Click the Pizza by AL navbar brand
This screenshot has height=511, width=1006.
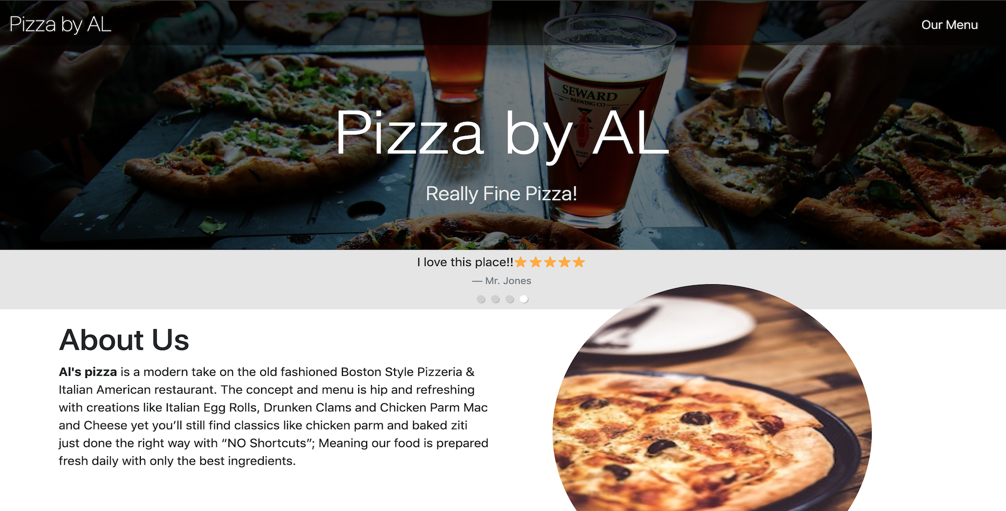60,24
